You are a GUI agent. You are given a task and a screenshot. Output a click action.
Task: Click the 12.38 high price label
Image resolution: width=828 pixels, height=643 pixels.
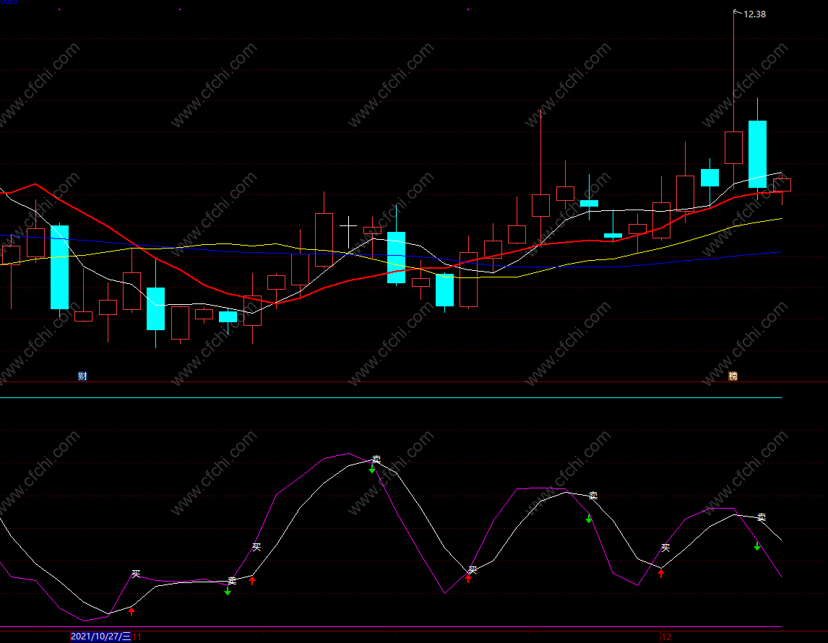(x=754, y=14)
